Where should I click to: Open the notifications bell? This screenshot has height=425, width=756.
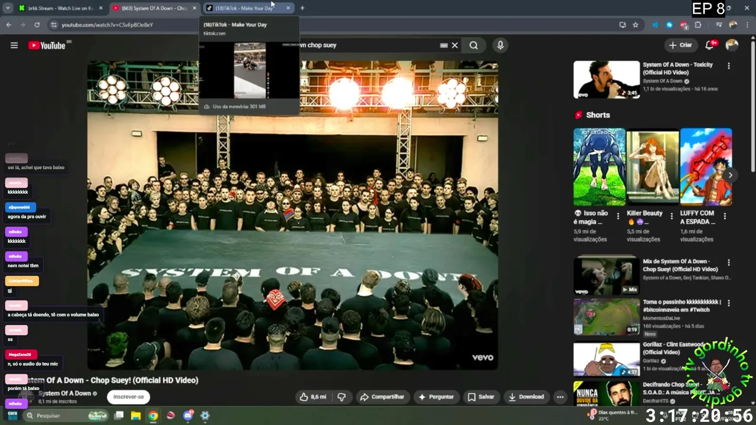[710, 45]
